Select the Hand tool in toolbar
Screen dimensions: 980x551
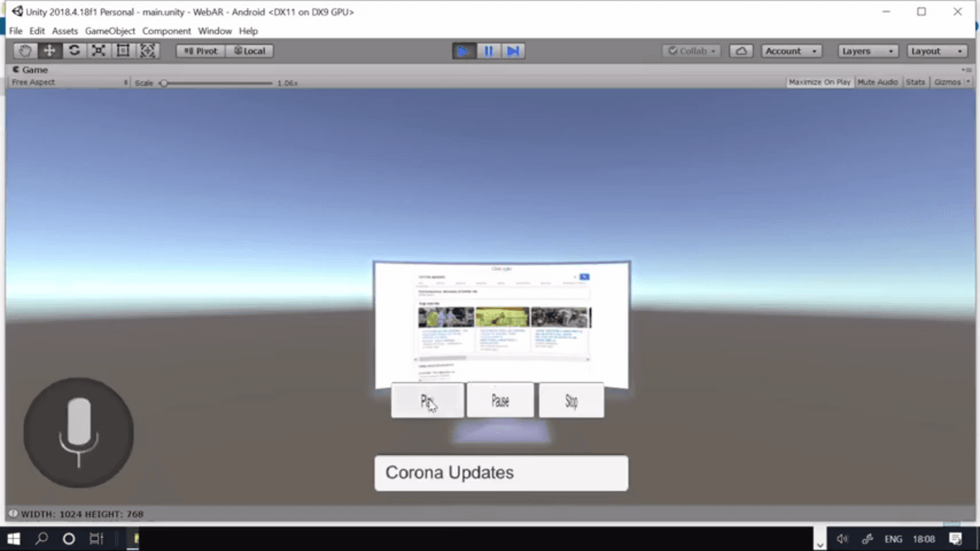click(26, 51)
